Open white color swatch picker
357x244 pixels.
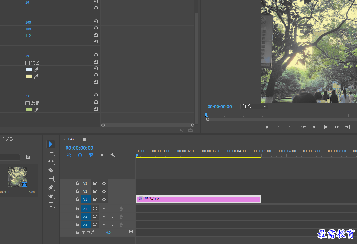29,70
